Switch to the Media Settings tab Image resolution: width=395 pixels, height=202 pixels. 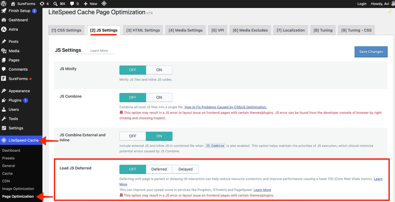coord(186,30)
